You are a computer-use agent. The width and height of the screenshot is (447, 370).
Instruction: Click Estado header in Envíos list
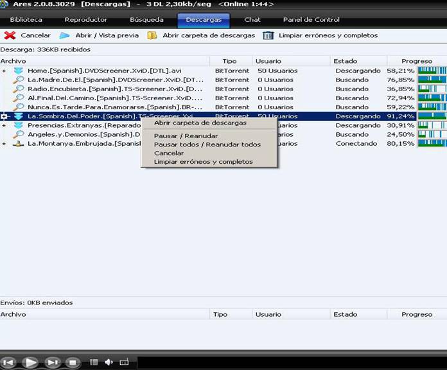358,314
